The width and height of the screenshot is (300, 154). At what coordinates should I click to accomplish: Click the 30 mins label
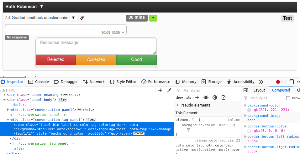click(137, 17)
